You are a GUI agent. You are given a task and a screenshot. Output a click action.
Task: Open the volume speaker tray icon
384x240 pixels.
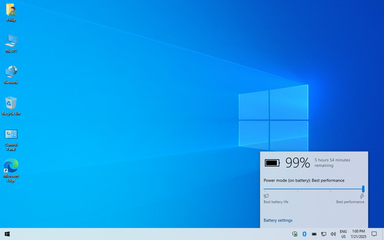coord(333,234)
